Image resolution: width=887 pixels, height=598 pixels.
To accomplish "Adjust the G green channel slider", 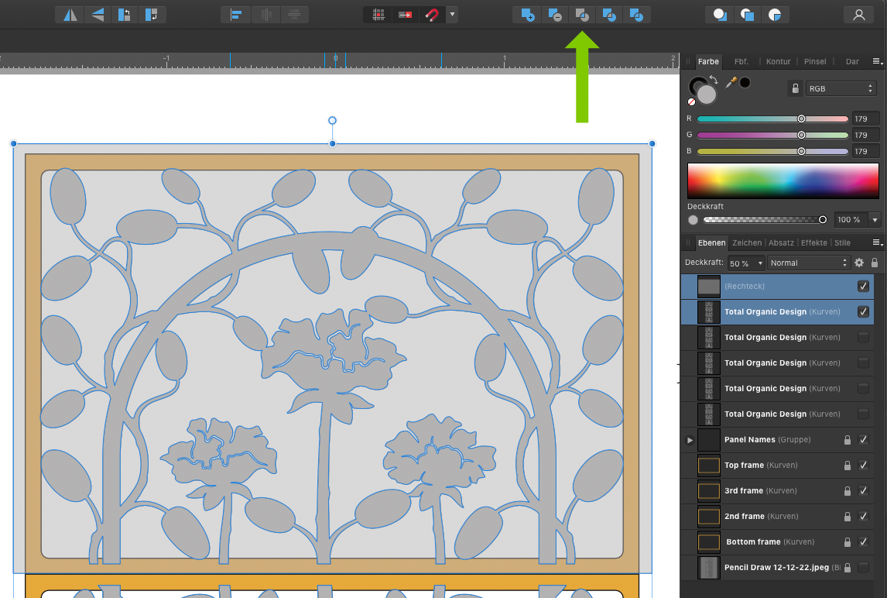I will tap(772, 135).
